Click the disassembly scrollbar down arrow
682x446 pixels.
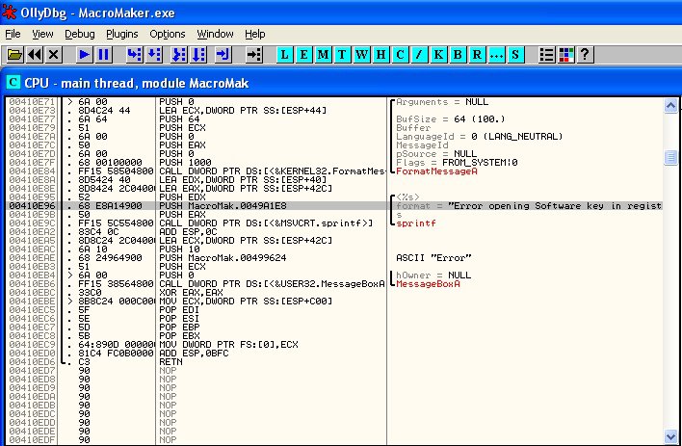coord(670,436)
